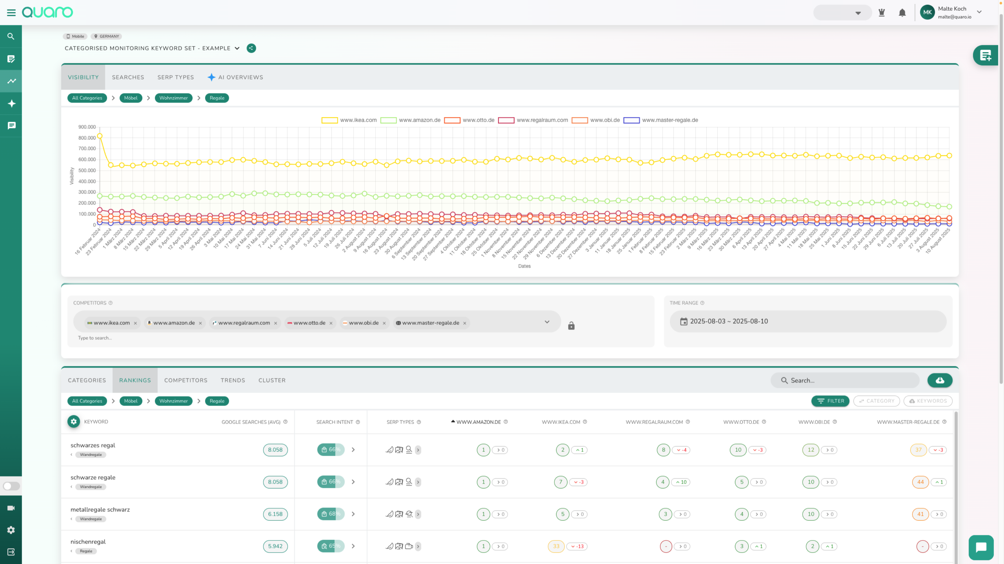
Task: Toggle the switch in the left sidebar
Action: coord(11,486)
